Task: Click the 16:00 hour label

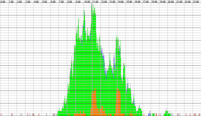Action: click(x=137, y=2)
